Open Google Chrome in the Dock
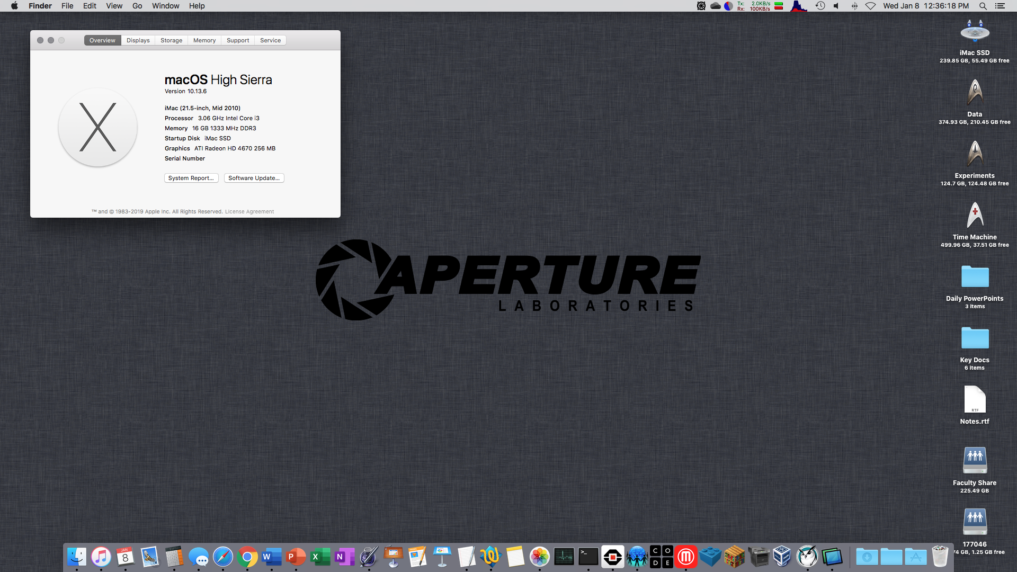This screenshot has width=1017, height=572. 247,557
